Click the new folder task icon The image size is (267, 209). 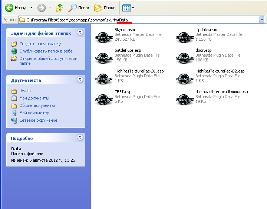(x=14, y=44)
